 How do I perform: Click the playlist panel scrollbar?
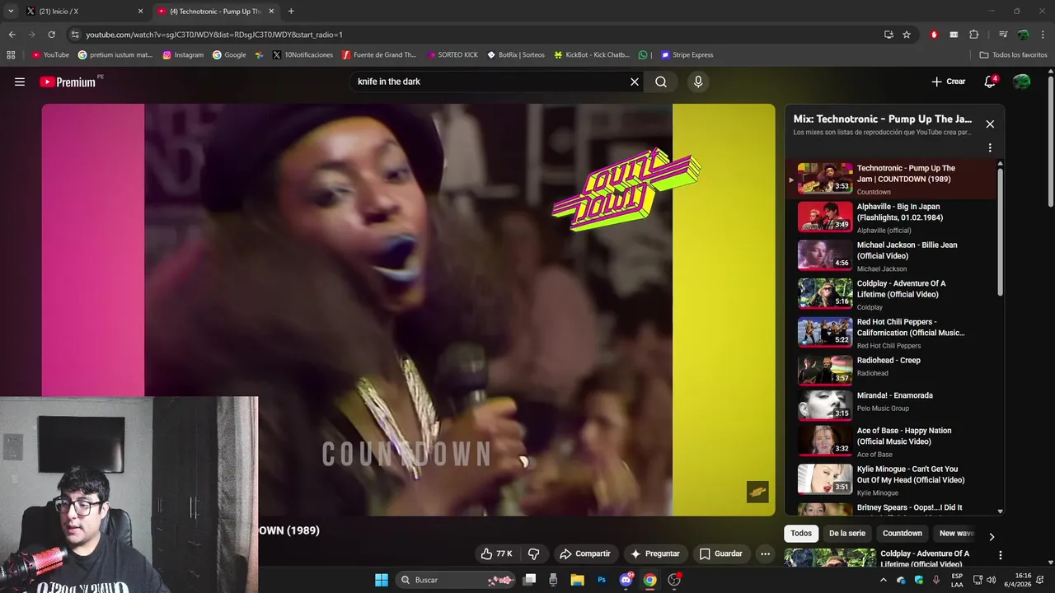[1001, 231]
